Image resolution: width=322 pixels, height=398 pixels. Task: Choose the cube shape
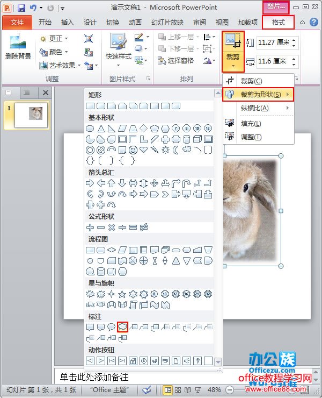coord(197,139)
